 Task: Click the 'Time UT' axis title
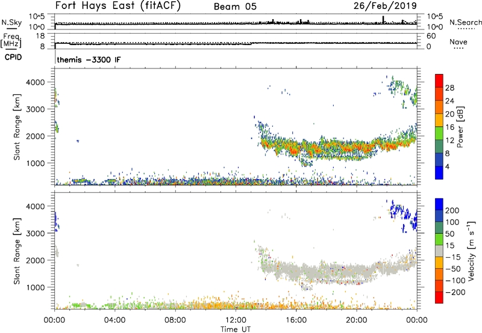point(236,329)
